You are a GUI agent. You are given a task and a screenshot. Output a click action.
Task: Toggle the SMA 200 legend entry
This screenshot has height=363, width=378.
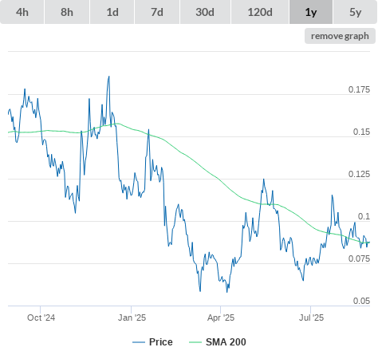point(226,342)
